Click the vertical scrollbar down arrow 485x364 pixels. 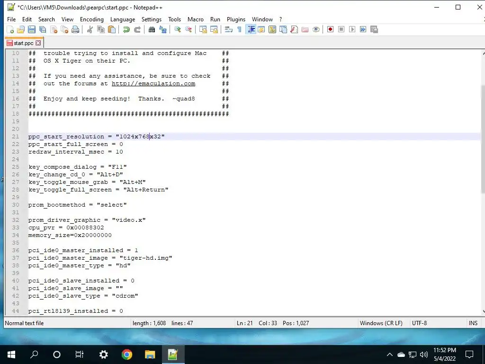483,311
